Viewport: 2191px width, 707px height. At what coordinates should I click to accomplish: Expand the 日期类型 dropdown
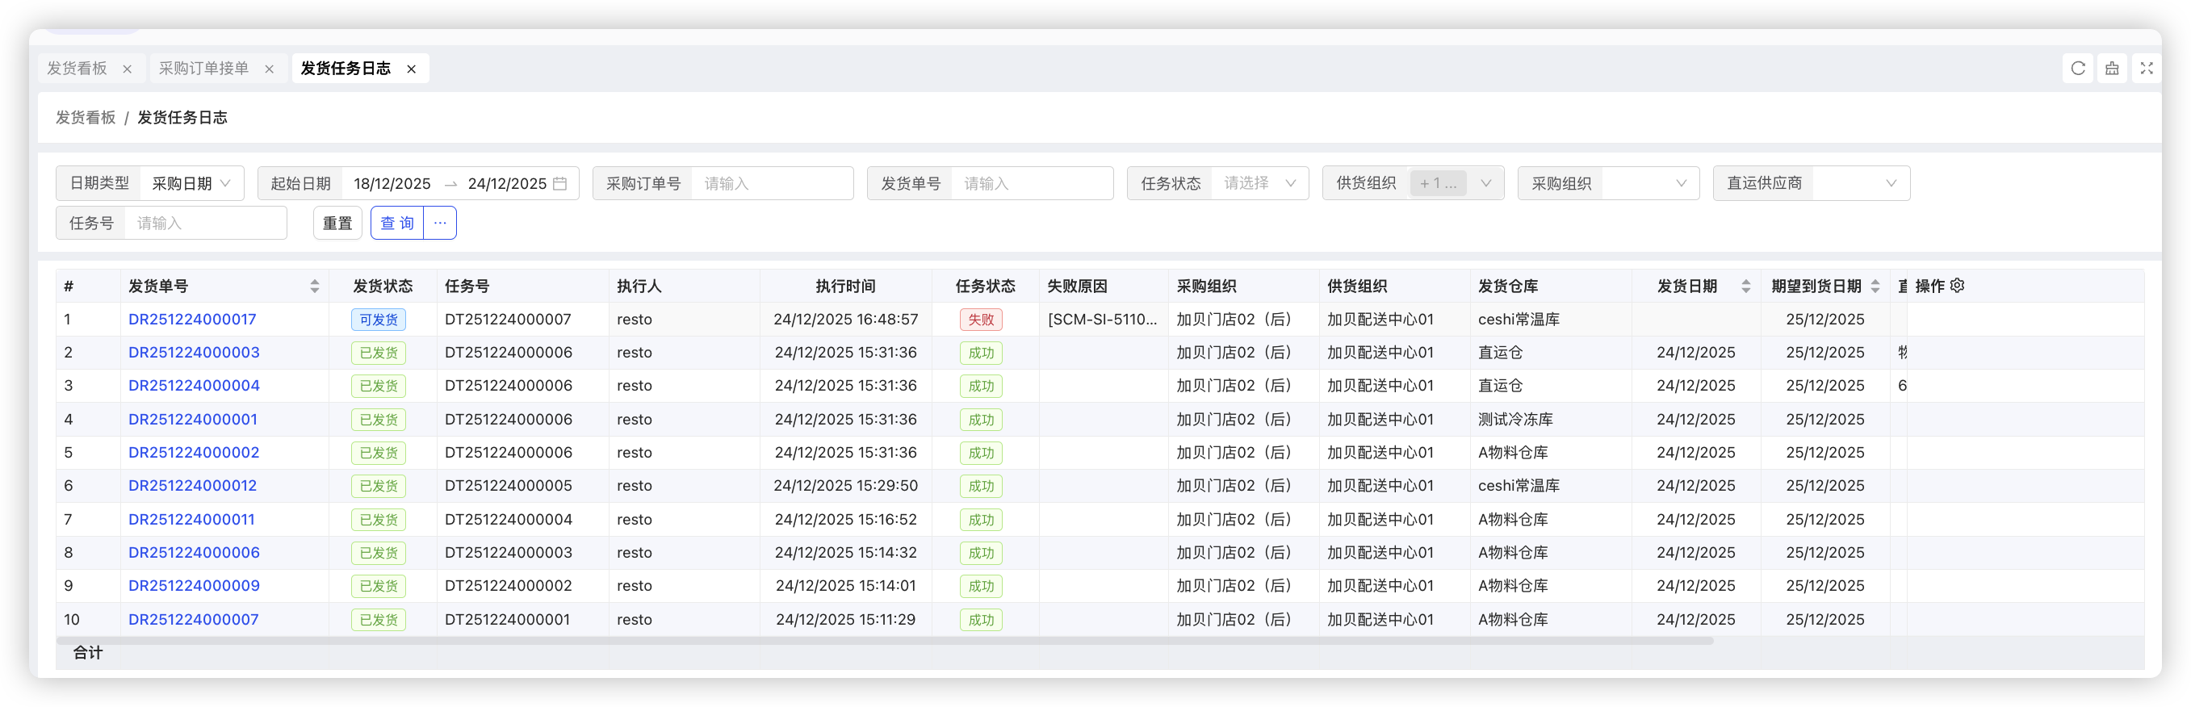(x=192, y=184)
